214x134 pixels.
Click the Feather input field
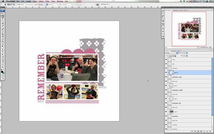(23, 5)
